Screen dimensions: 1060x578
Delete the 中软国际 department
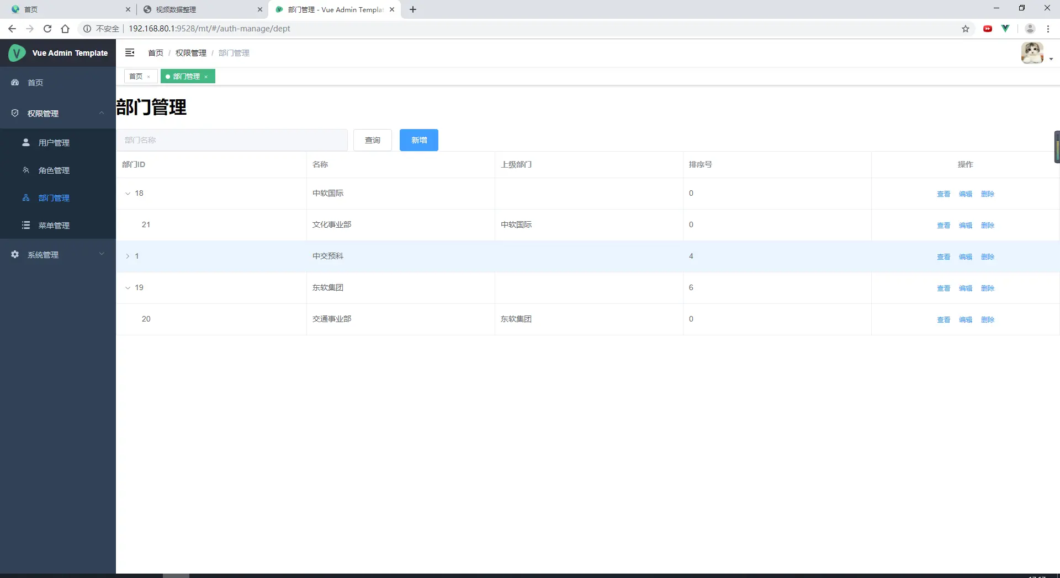988,194
